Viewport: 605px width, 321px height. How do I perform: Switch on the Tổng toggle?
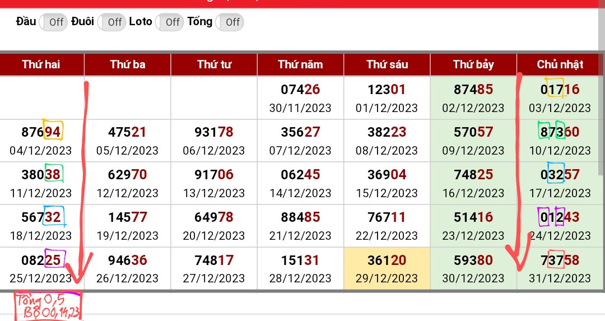click(229, 22)
